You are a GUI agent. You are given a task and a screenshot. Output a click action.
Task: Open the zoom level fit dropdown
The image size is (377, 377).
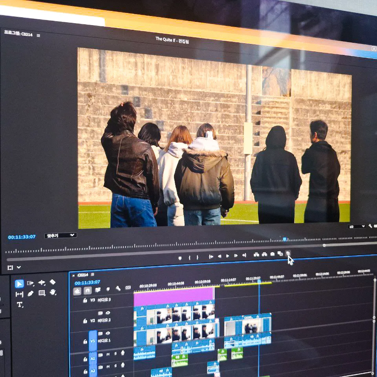(60, 236)
